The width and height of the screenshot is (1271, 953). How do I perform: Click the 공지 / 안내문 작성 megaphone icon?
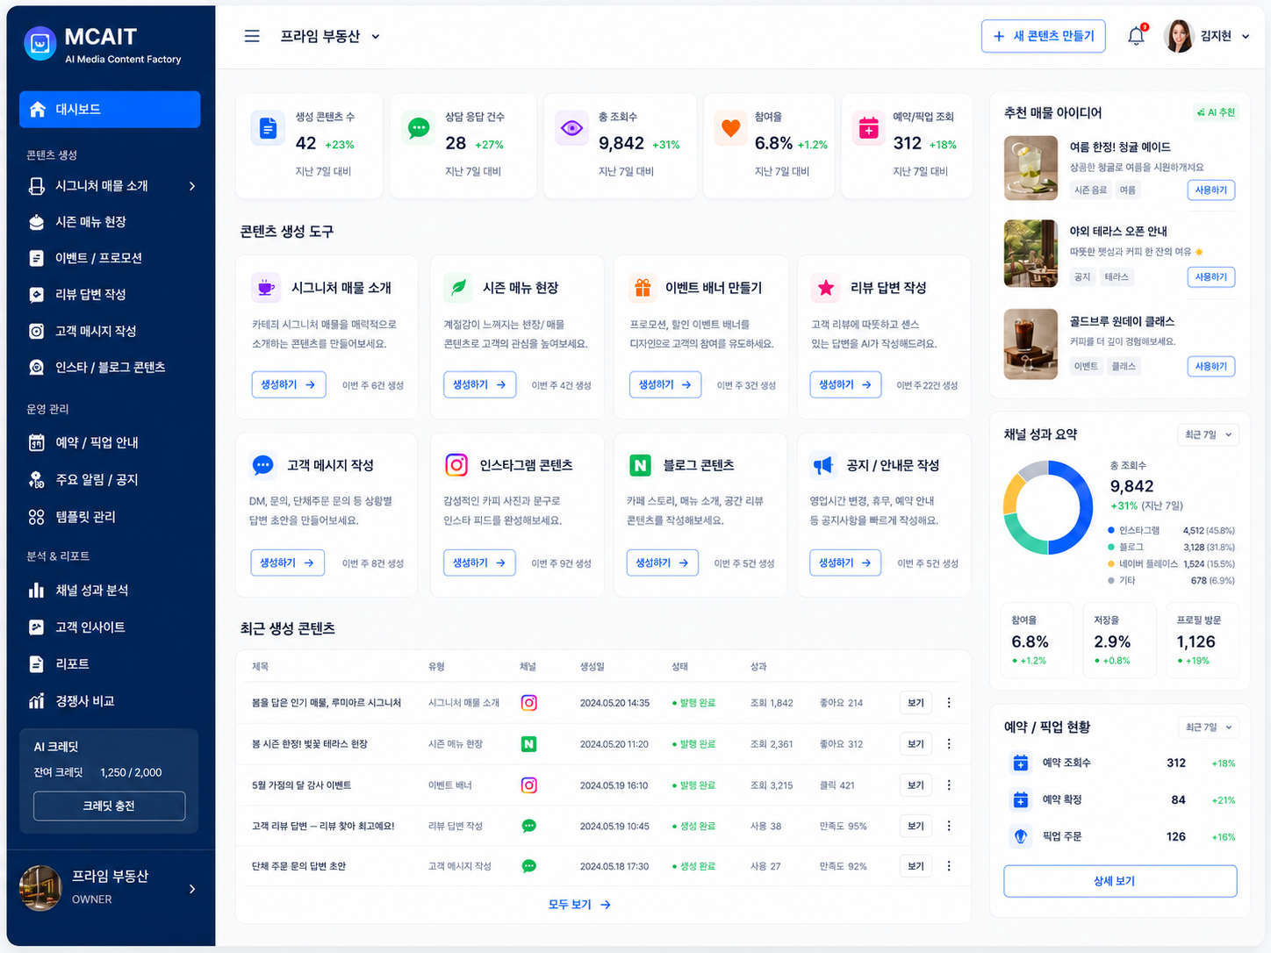coord(823,465)
